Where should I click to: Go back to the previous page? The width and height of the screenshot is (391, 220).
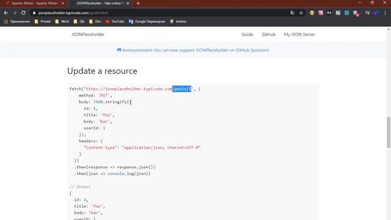(6, 13)
